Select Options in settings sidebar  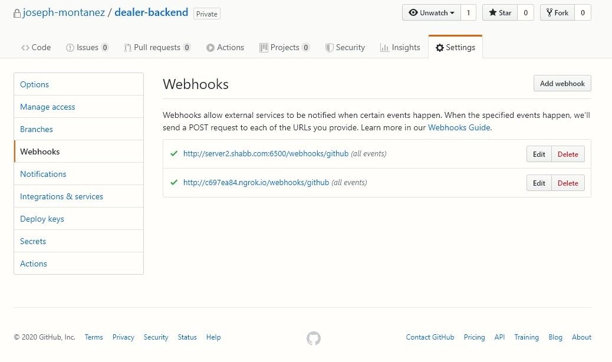tap(78, 84)
